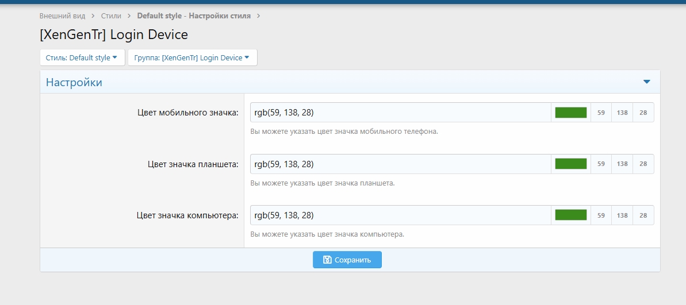Focus the Цвет значка планшета text field
The image size is (686, 305).
point(400,164)
